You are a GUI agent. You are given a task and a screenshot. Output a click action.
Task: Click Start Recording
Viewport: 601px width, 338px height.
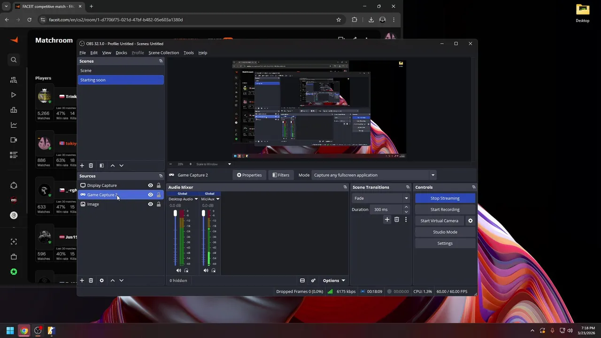(x=445, y=209)
